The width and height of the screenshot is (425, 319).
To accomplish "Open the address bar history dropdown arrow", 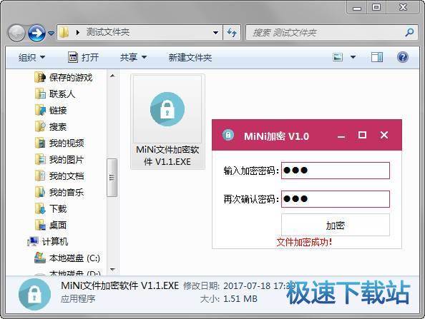I will pos(216,33).
